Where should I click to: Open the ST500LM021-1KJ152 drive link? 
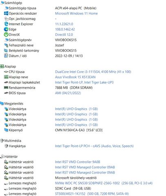92,194
